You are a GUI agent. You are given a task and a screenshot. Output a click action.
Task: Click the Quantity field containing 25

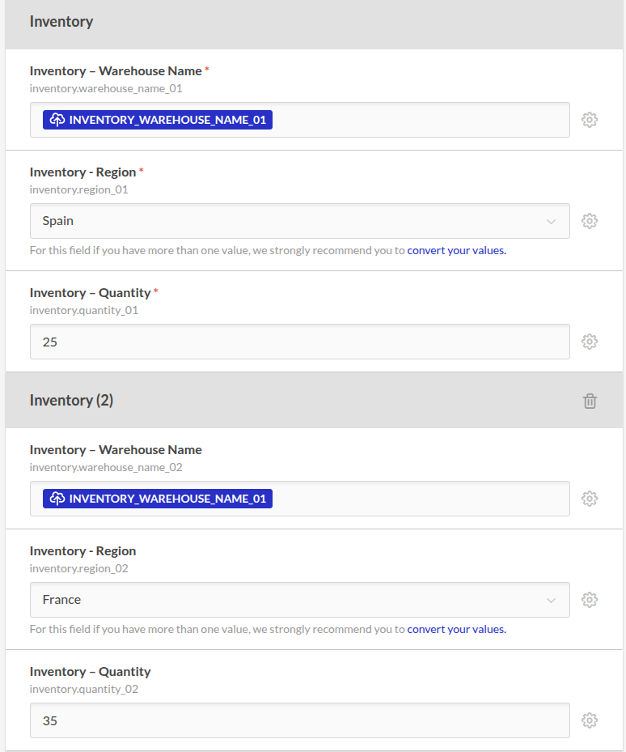(x=299, y=342)
